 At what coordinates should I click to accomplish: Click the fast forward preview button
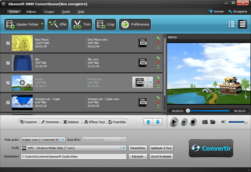(184, 122)
